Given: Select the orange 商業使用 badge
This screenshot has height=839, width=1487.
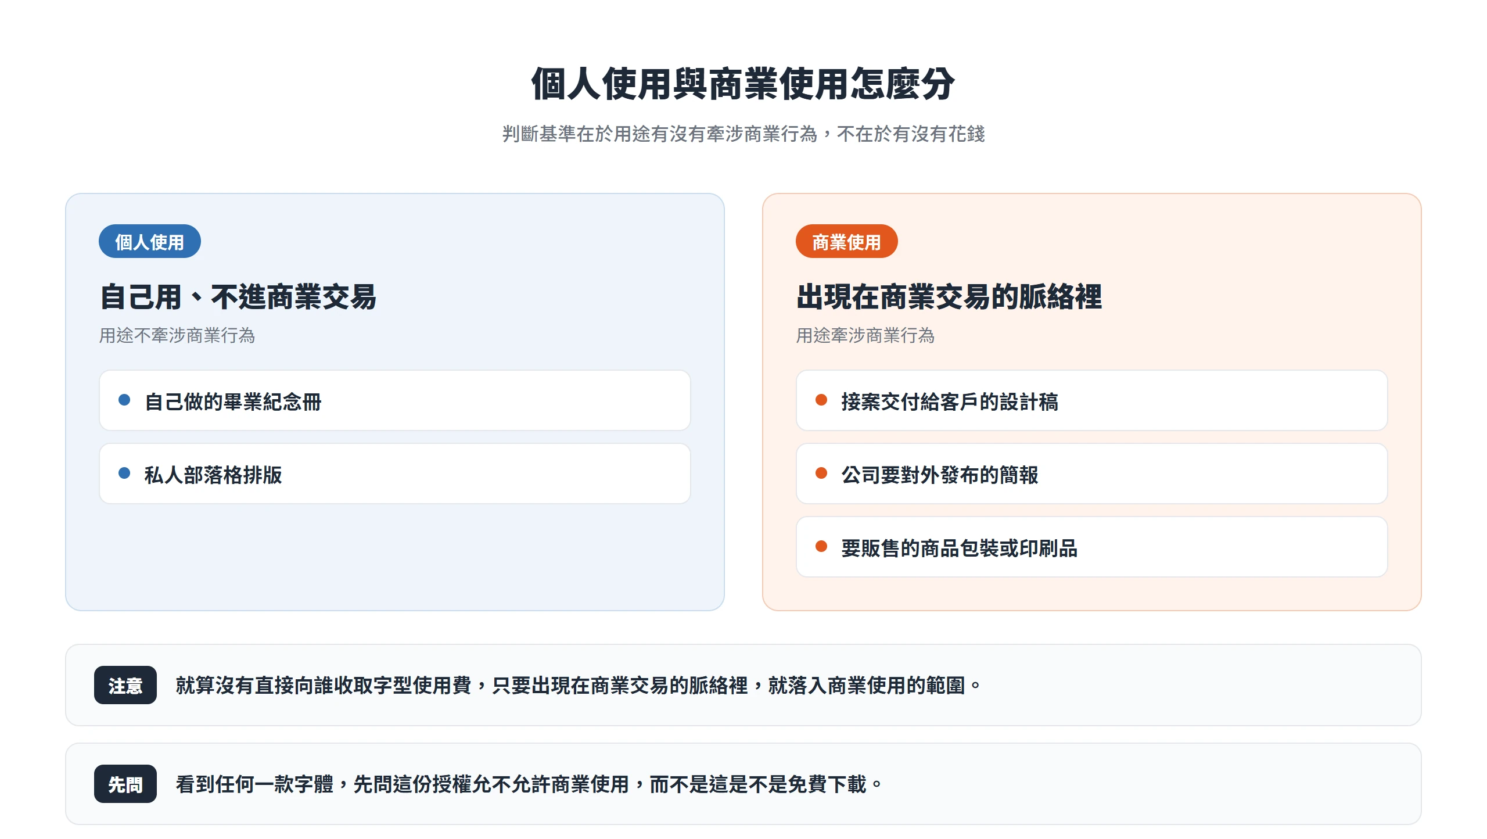Looking at the screenshot, I should coord(846,241).
